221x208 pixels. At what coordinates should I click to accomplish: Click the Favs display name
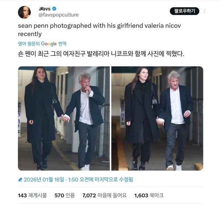point(45,9)
